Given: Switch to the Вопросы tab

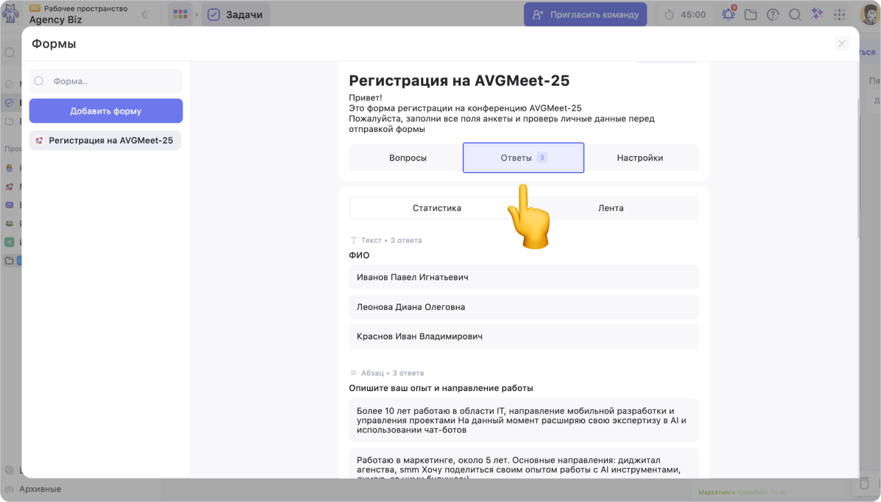Looking at the screenshot, I should coord(407,158).
